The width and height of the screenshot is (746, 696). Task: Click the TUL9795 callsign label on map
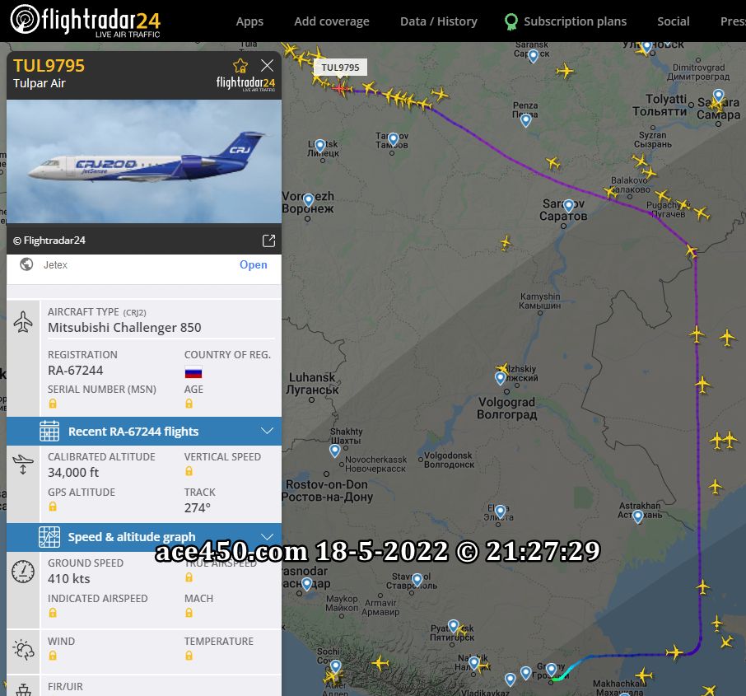340,68
